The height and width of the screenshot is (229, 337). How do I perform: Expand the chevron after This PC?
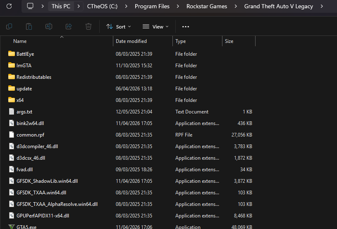79,6
